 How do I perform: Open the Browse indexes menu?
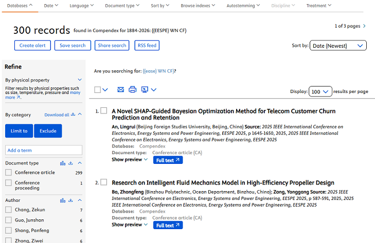click(x=198, y=6)
